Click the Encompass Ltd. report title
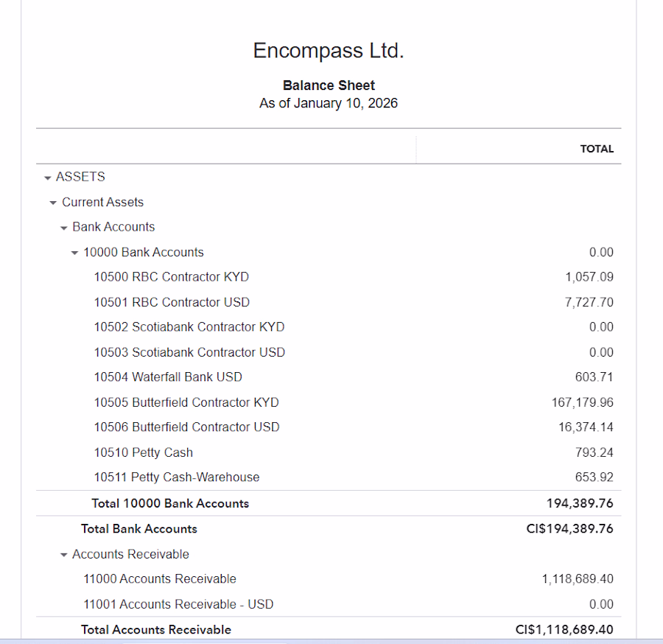Image resolution: width=663 pixels, height=644 pixels. pyautogui.click(x=329, y=51)
